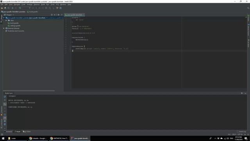Open the VCS menu
This screenshot has height=141, width=250.
57,4
